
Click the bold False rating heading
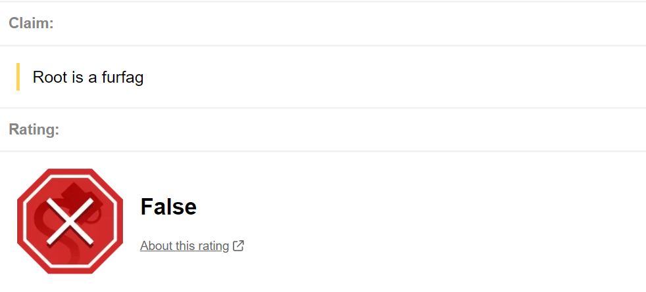[168, 207]
